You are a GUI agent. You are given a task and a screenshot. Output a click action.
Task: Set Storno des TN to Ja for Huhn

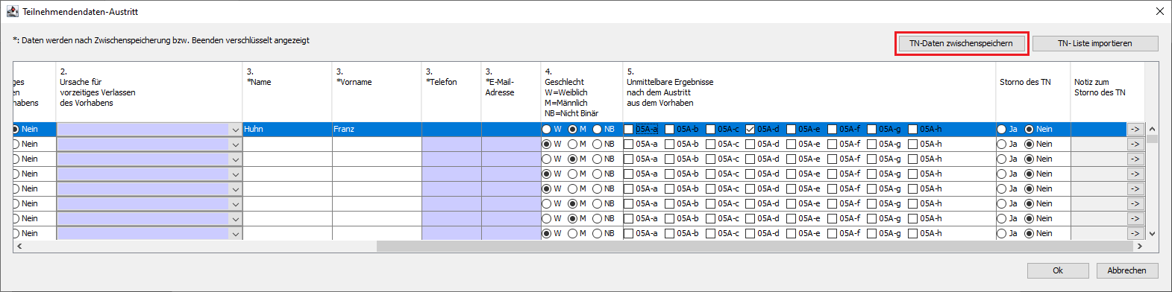click(x=1002, y=130)
